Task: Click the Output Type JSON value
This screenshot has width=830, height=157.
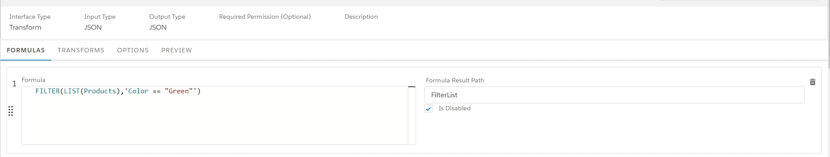Action: tap(158, 27)
